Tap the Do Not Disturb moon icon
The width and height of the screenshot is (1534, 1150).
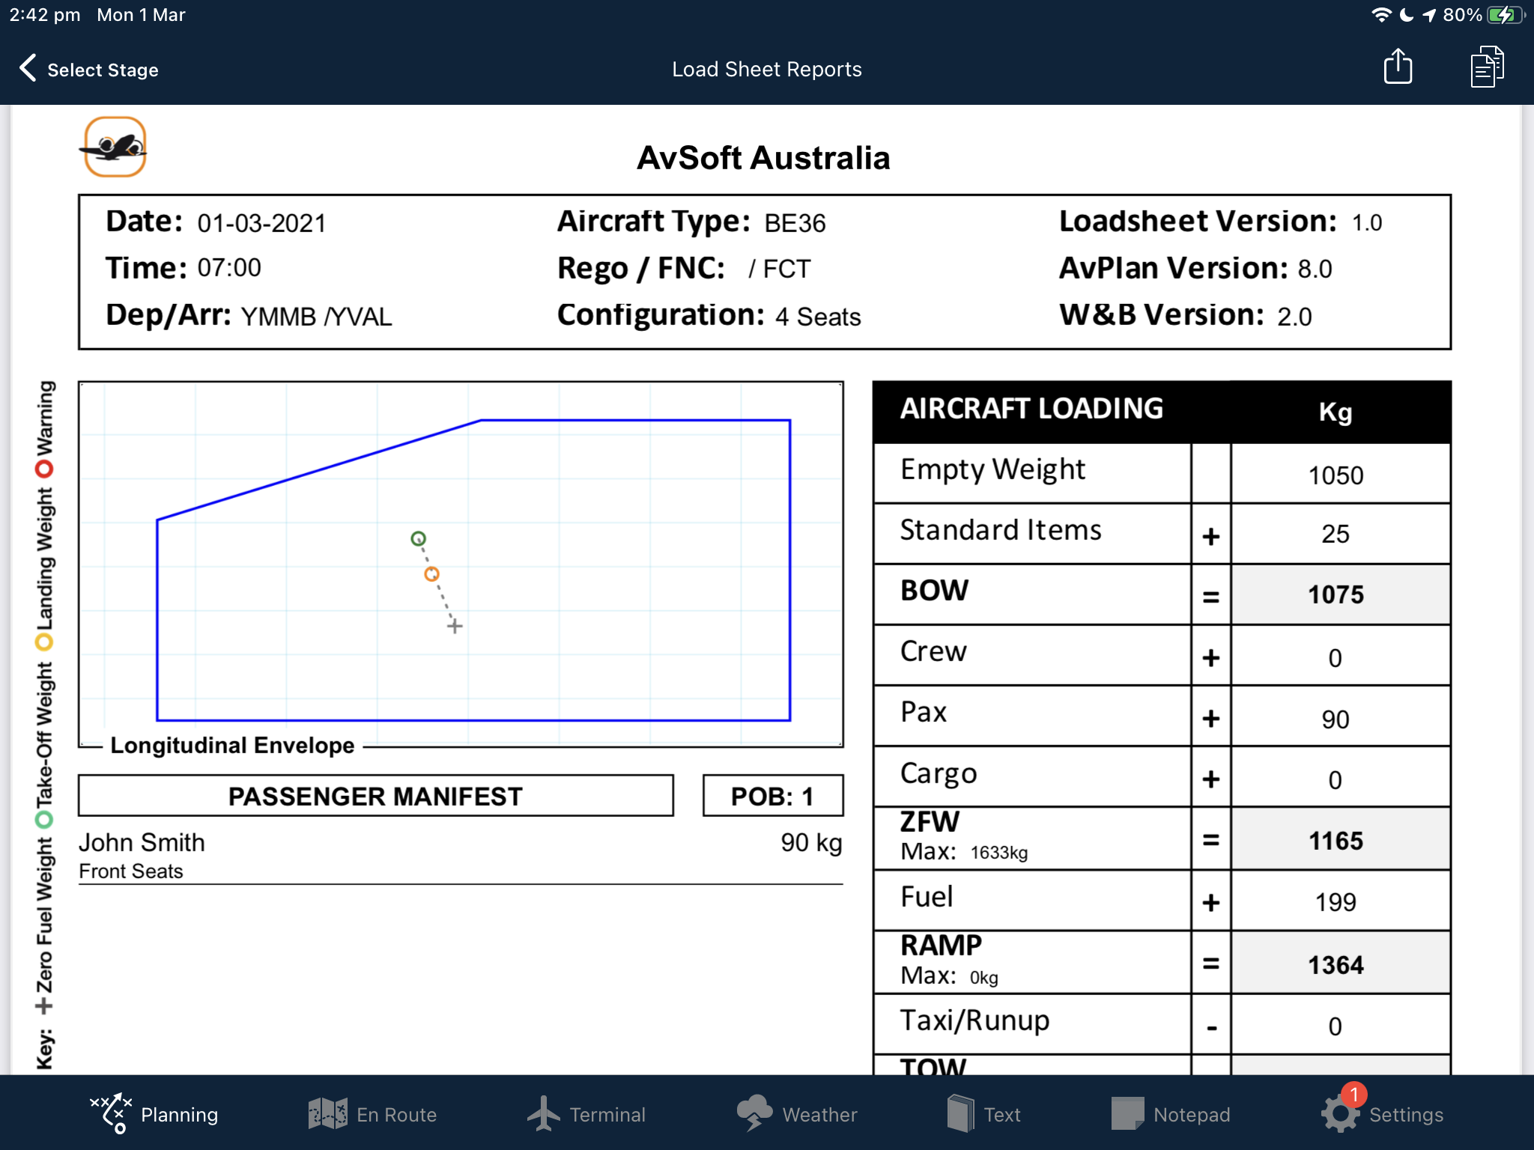point(1407,15)
